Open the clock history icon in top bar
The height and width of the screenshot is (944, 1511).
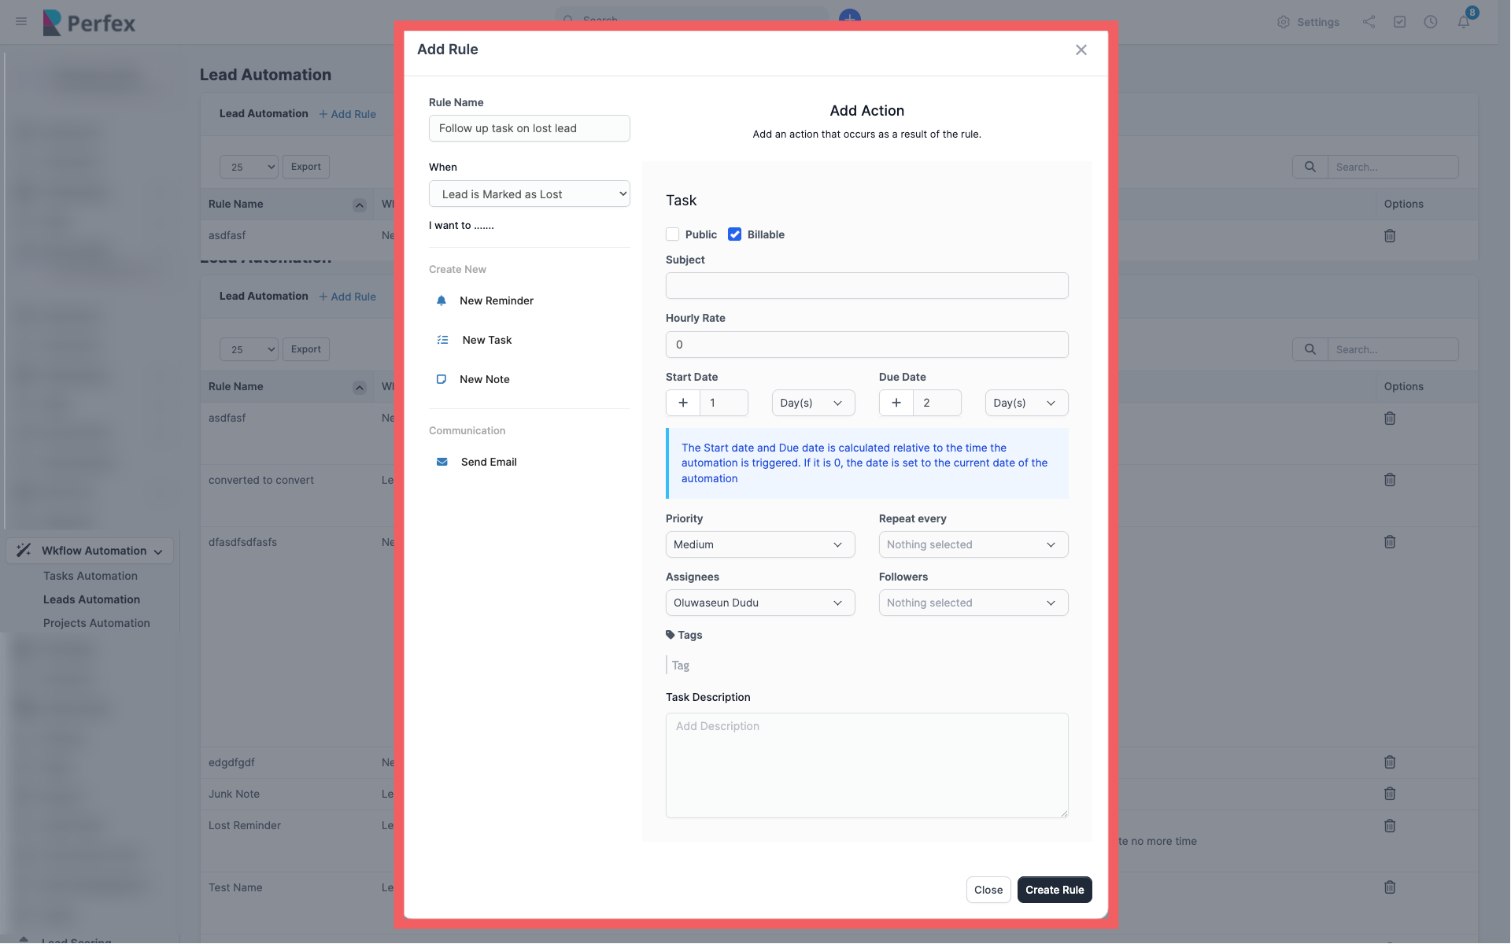tap(1431, 22)
